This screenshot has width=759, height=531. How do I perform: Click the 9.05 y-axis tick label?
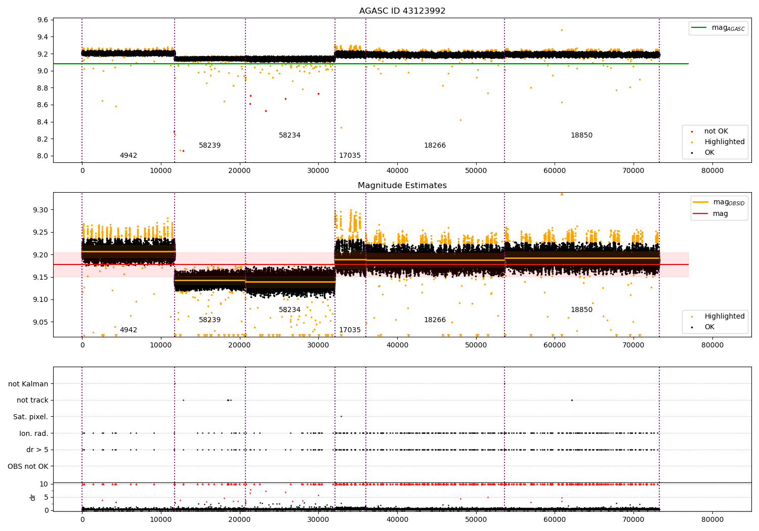coord(40,323)
